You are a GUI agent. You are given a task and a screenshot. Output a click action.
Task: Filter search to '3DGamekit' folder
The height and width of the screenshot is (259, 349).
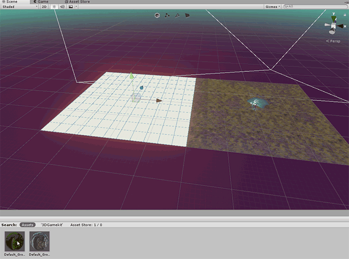(x=51, y=225)
